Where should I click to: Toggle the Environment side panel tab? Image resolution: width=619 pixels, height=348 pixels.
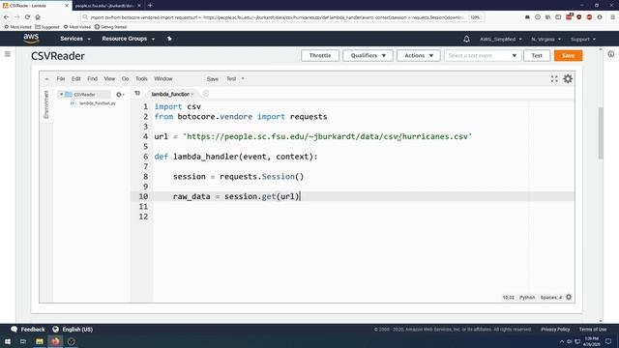tap(46, 104)
